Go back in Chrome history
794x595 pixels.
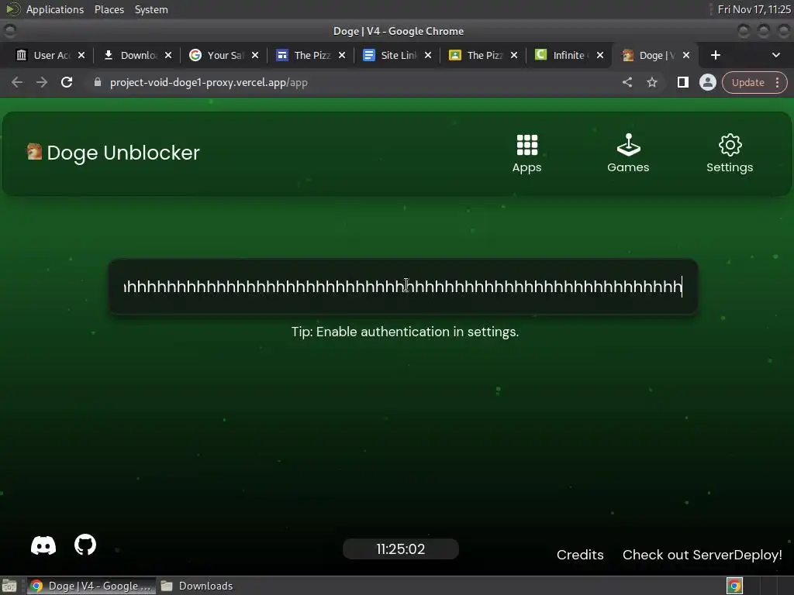pyautogui.click(x=17, y=82)
